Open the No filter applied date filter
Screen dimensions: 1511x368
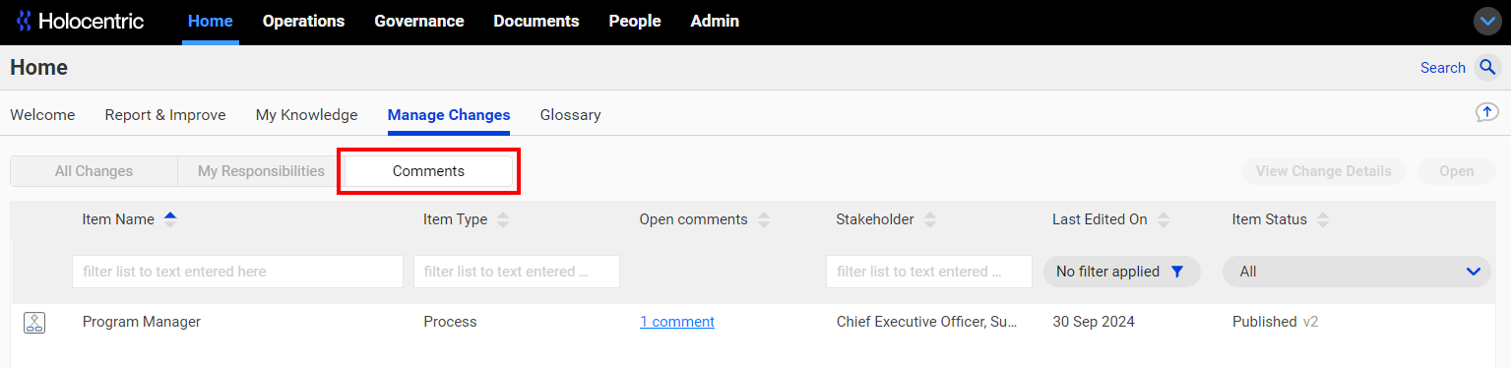1121,272
